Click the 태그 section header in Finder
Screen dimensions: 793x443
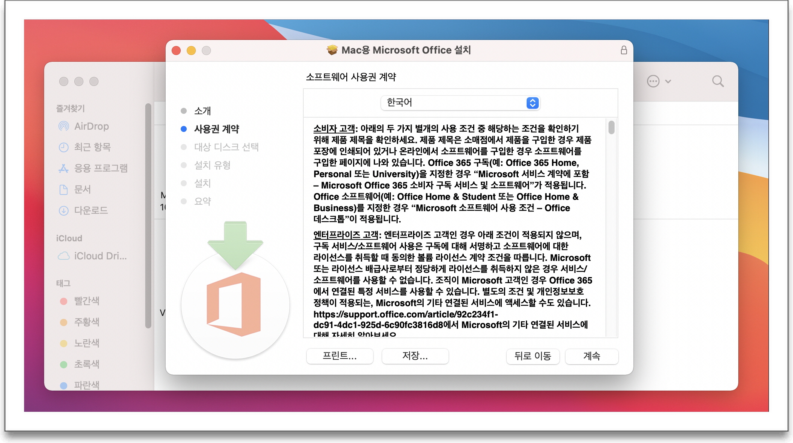(63, 283)
